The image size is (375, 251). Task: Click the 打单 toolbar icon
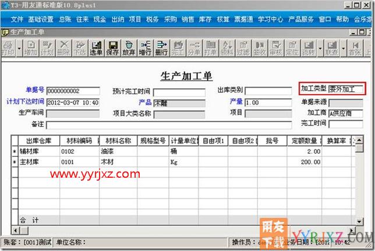[x=210, y=48]
